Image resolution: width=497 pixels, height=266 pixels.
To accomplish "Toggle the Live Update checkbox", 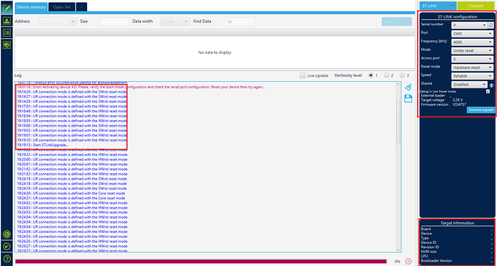I will click(303, 75).
